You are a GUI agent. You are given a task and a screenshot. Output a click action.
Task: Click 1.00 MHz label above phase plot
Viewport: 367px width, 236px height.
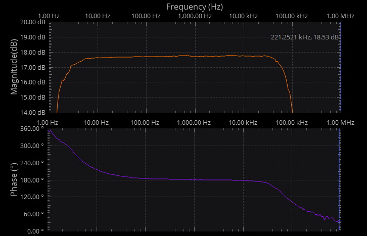coord(340,123)
